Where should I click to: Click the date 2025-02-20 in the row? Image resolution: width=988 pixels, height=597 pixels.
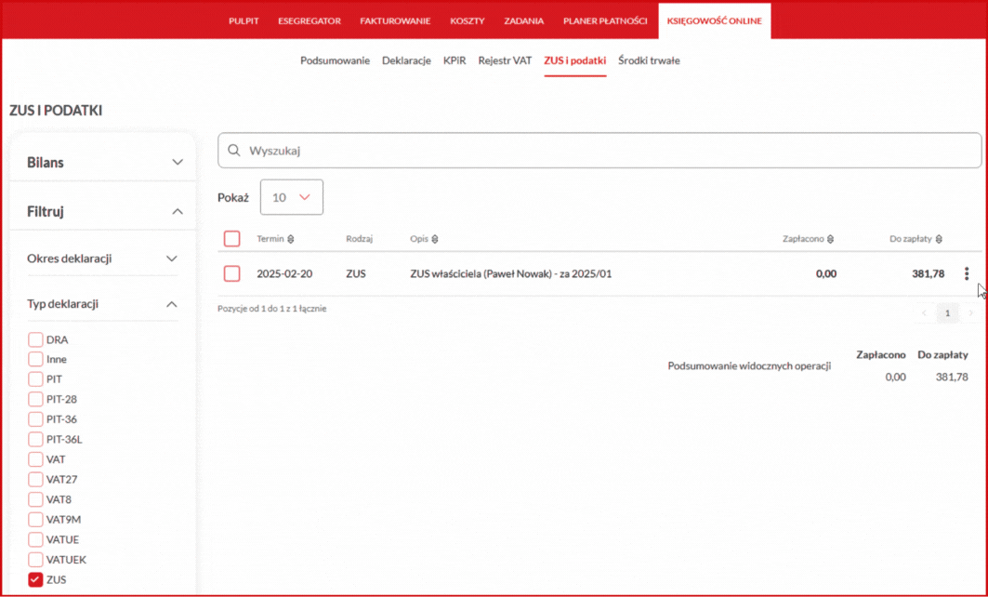284,273
